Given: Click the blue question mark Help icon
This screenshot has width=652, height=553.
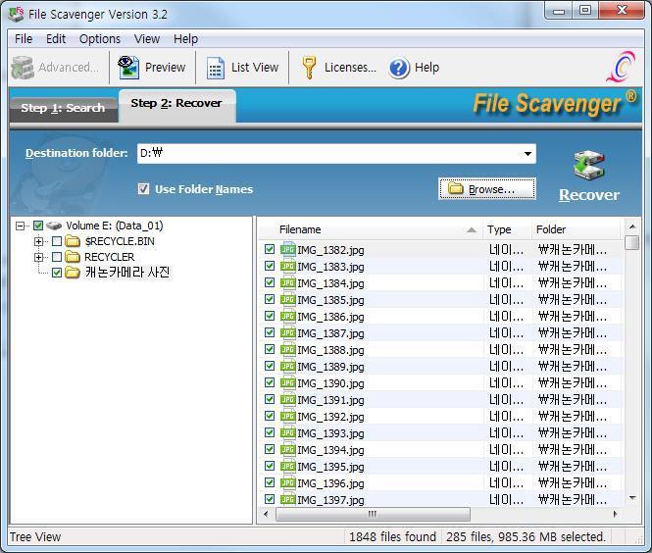Looking at the screenshot, I should pos(399,68).
